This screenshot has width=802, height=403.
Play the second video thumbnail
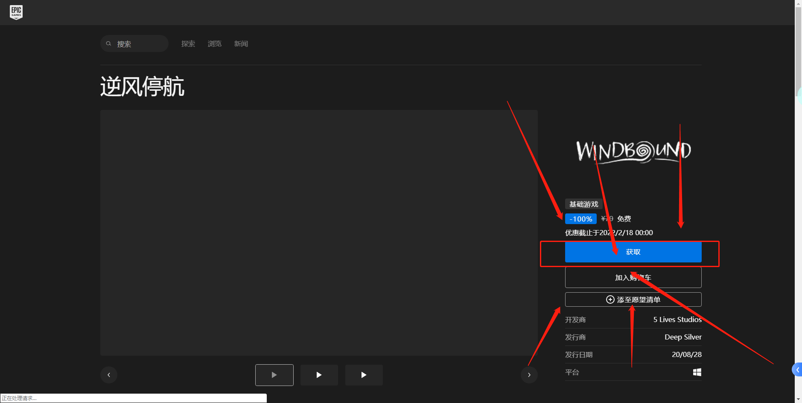point(319,375)
